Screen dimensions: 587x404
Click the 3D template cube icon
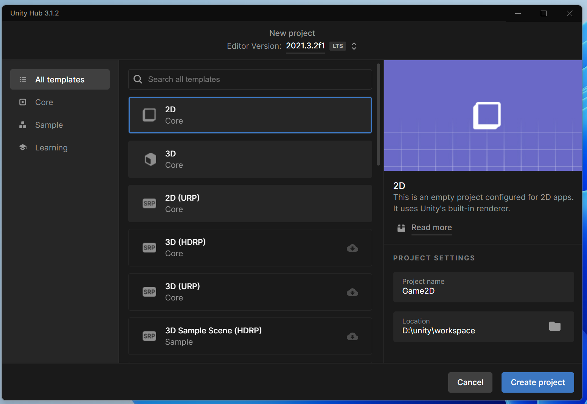(x=150, y=159)
